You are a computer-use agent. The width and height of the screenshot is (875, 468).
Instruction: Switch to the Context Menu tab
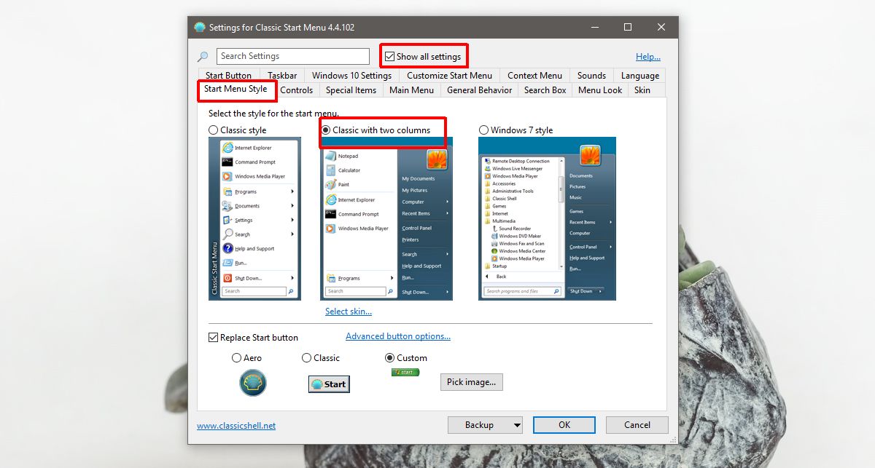coord(534,76)
